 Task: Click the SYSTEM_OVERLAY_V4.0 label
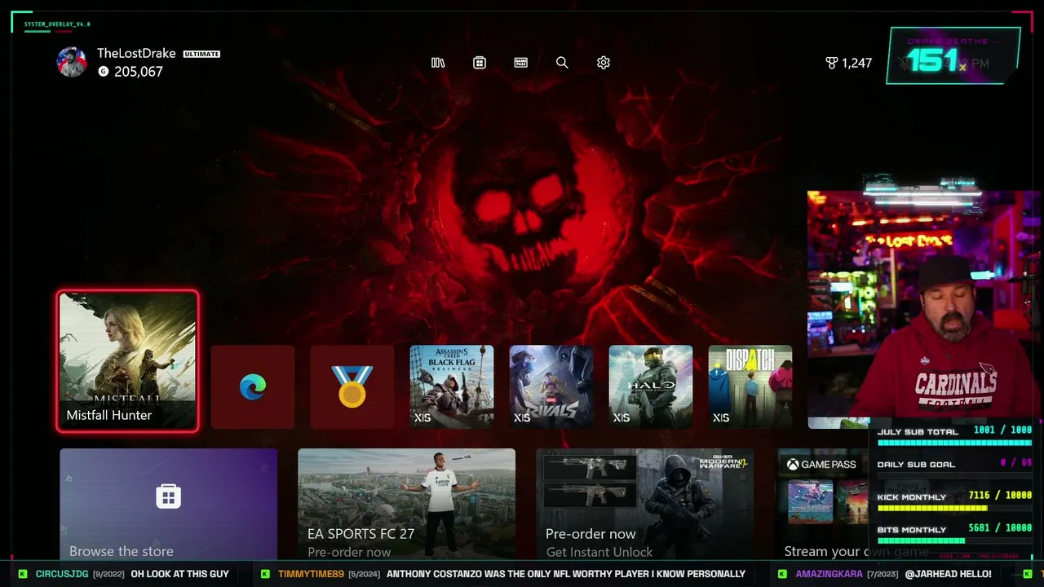pyautogui.click(x=57, y=24)
